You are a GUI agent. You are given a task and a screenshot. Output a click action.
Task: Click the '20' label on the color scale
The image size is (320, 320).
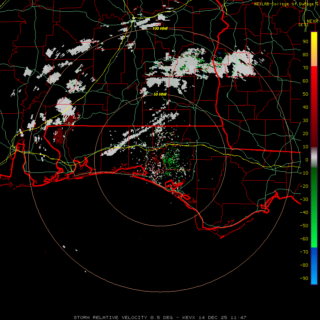(x=305, y=133)
